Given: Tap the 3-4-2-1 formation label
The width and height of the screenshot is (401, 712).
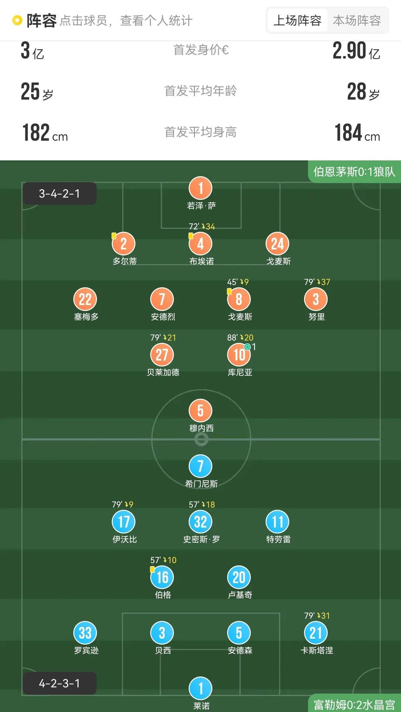Looking at the screenshot, I should (x=59, y=194).
